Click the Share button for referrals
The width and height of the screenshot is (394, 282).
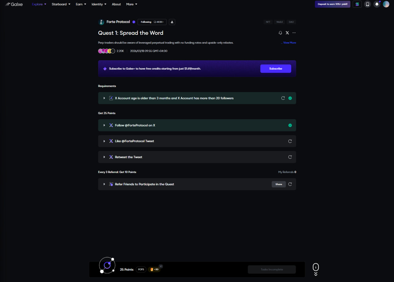click(279, 184)
